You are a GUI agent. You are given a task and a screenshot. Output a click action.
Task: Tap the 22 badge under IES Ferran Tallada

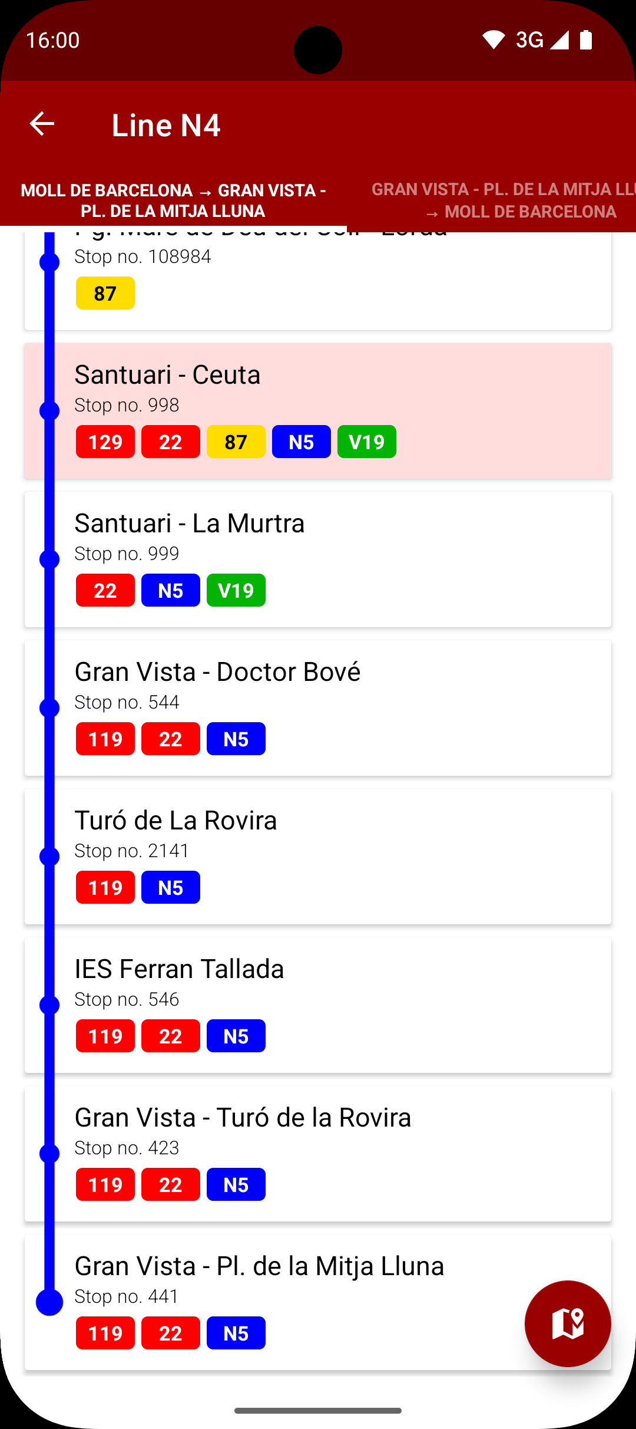click(171, 1036)
